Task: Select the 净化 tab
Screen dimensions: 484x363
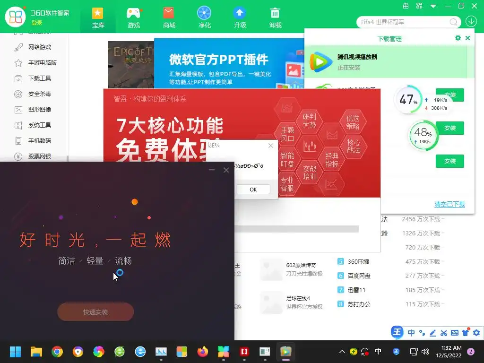Action: click(204, 17)
